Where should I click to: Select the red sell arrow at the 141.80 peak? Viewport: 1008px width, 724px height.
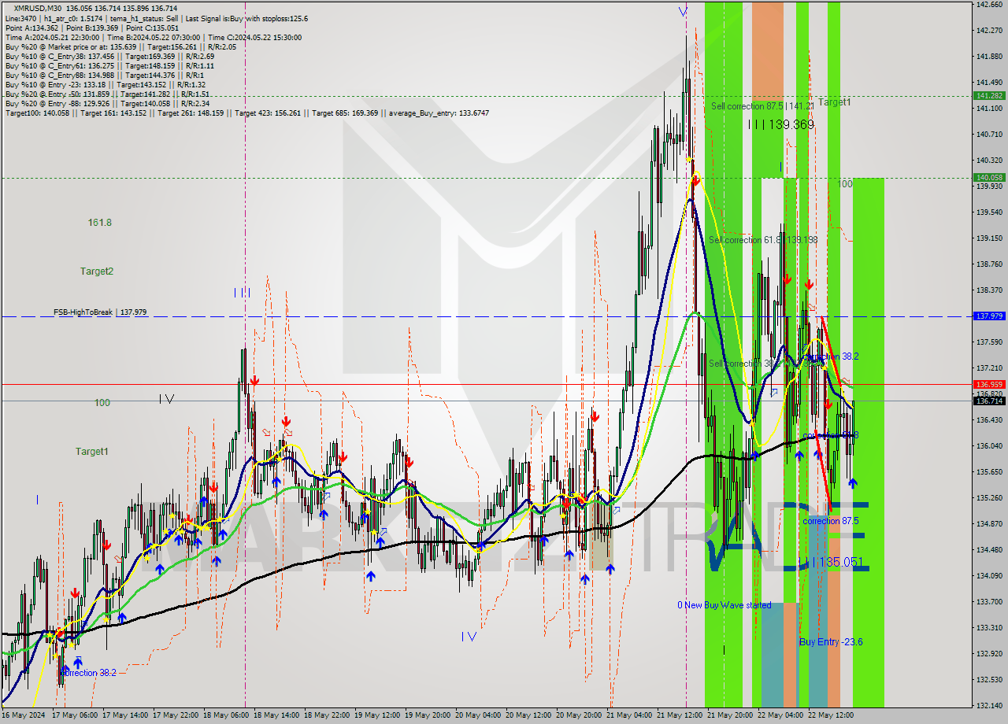696,179
